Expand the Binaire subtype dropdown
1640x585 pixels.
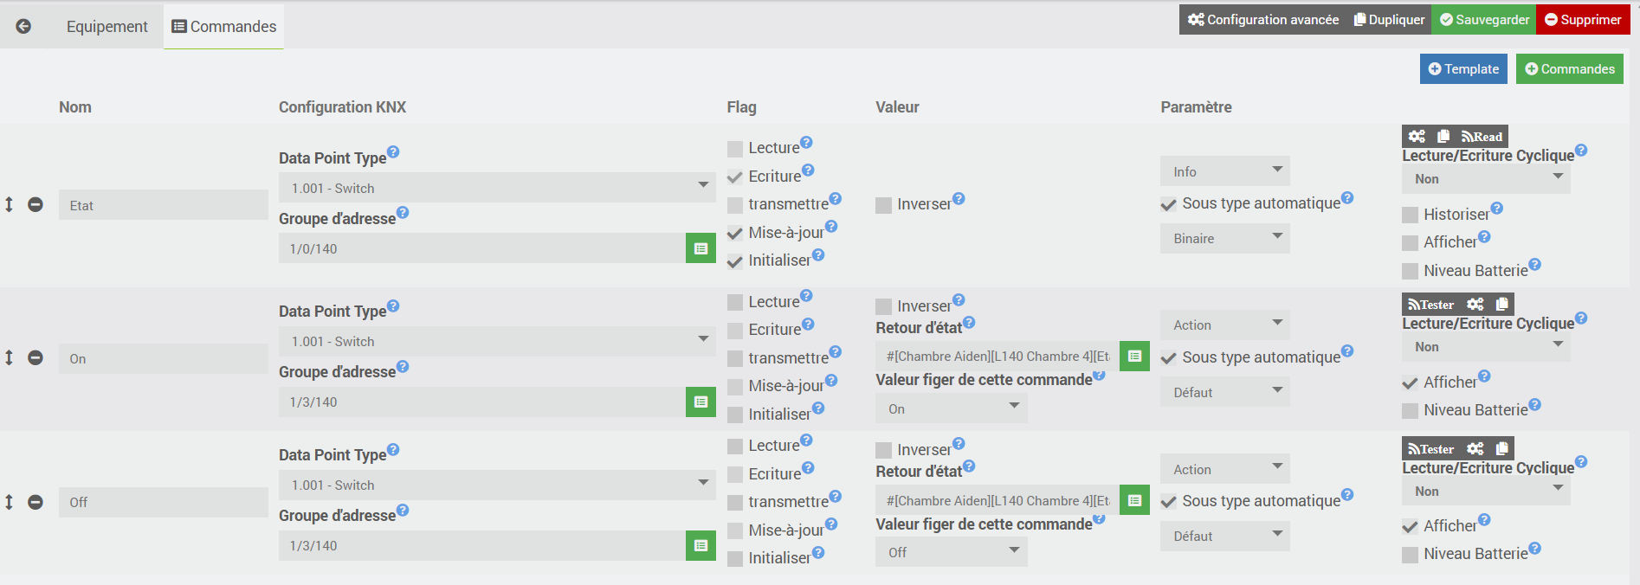pos(1224,238)
